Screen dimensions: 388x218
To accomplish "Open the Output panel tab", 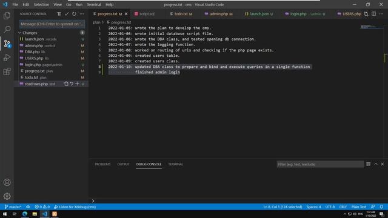I will [x=123, y=164].
